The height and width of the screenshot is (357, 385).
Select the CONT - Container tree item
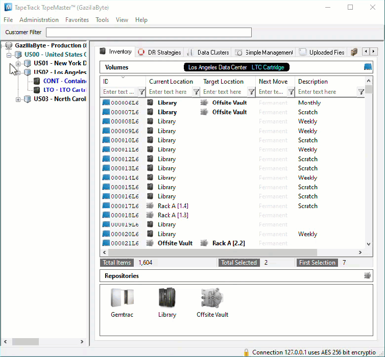point(65,81)
